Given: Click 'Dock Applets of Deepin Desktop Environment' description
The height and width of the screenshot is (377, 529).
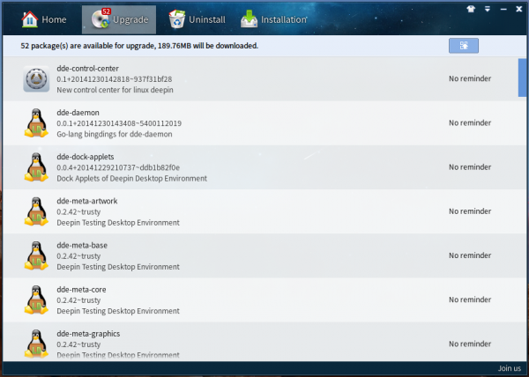Looking at the screenshot, I should click(132, 178).
